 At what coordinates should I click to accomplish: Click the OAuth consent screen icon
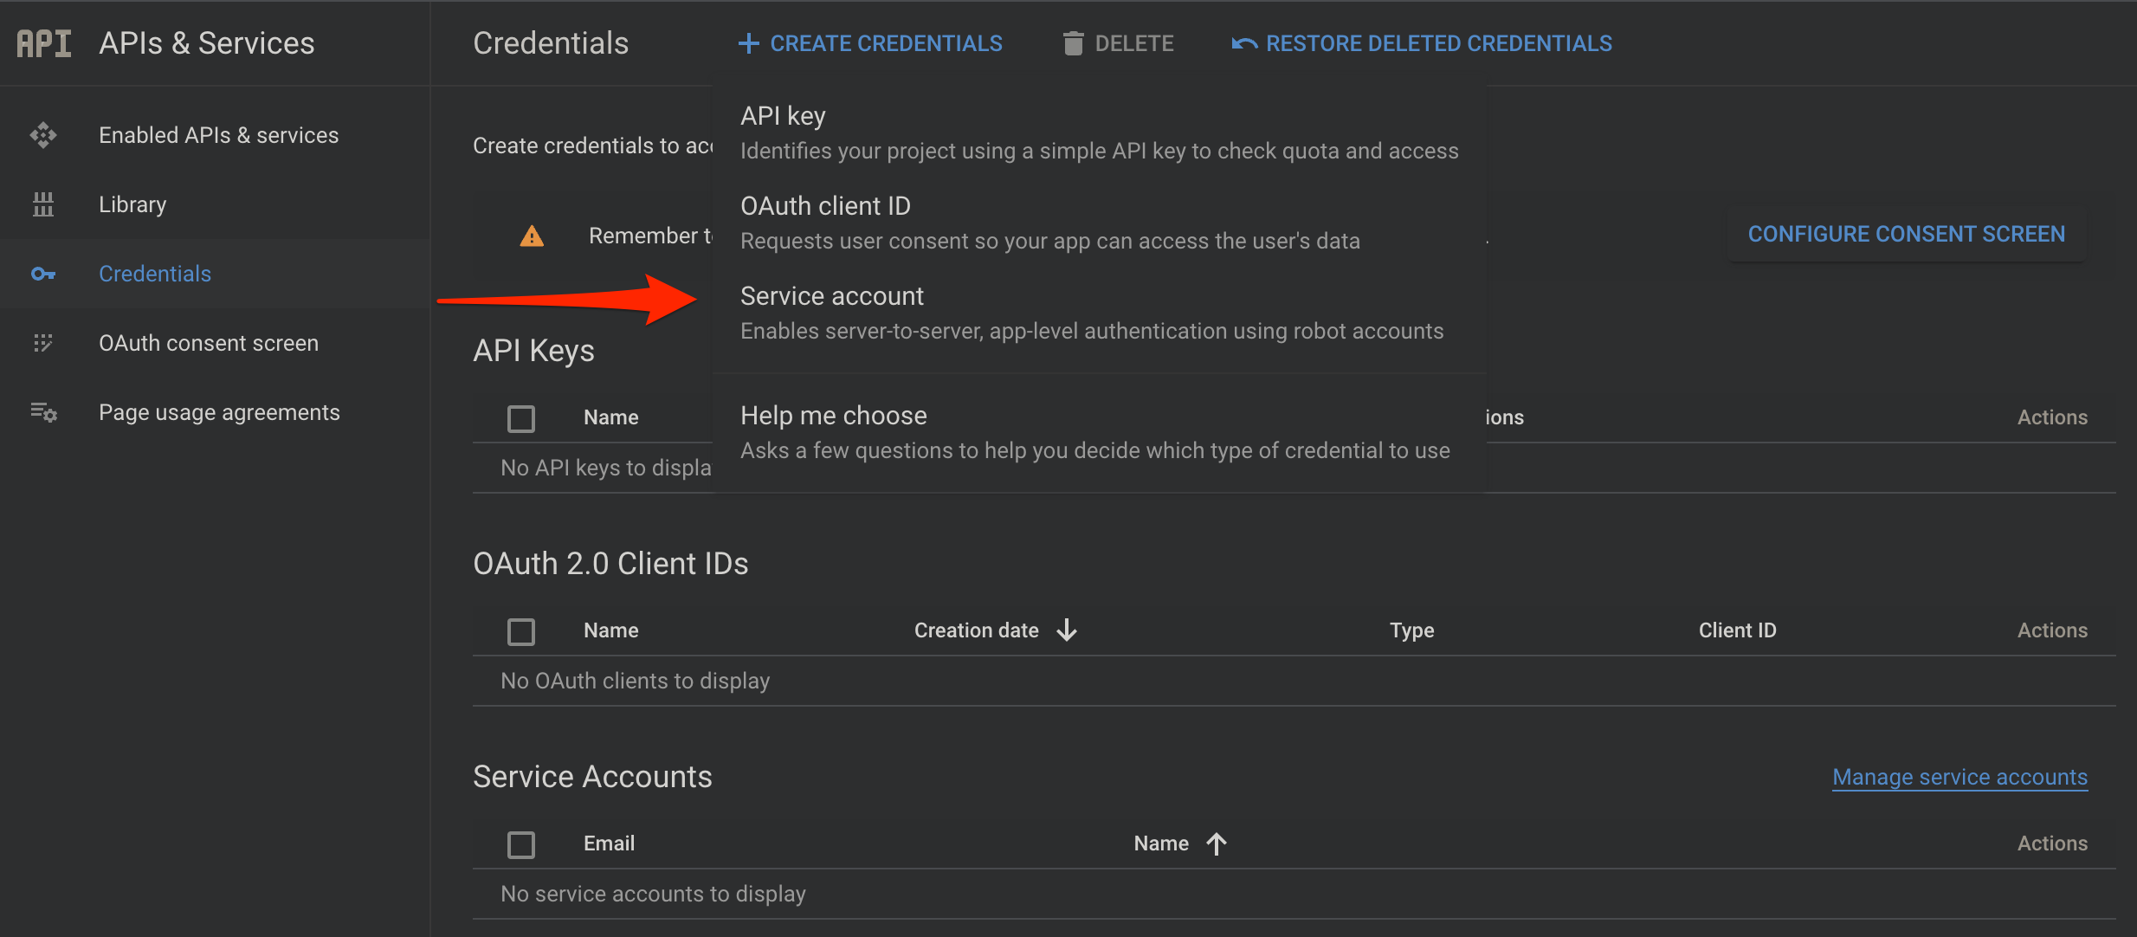tap(43, 343)
